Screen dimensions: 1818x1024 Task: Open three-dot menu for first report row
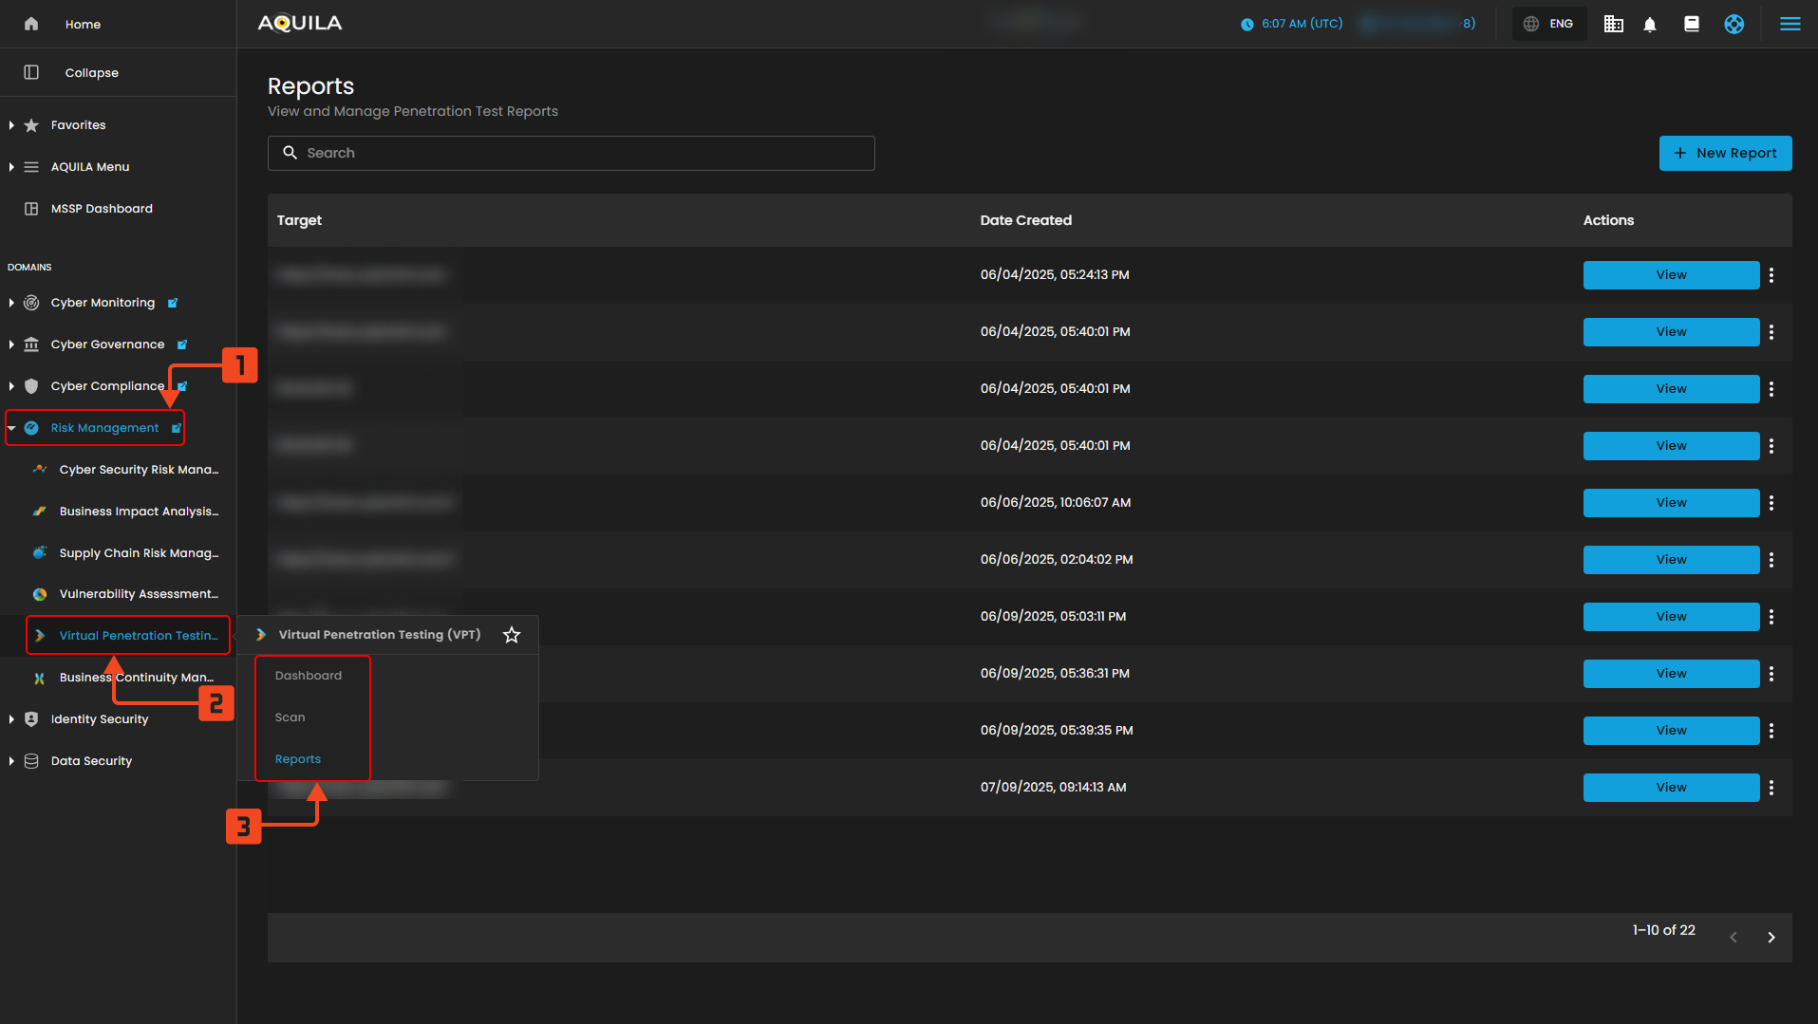click(1771, 275)
